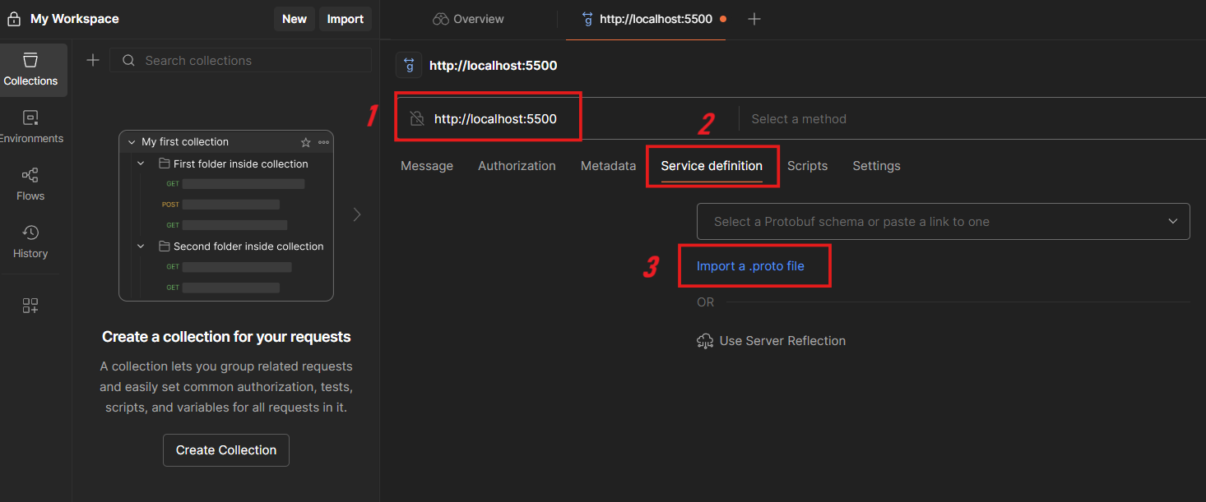Open the History sidebar panel
The width and height of the screenshot is (1206, 502).
pyautogui.click(x=30, y=242)
